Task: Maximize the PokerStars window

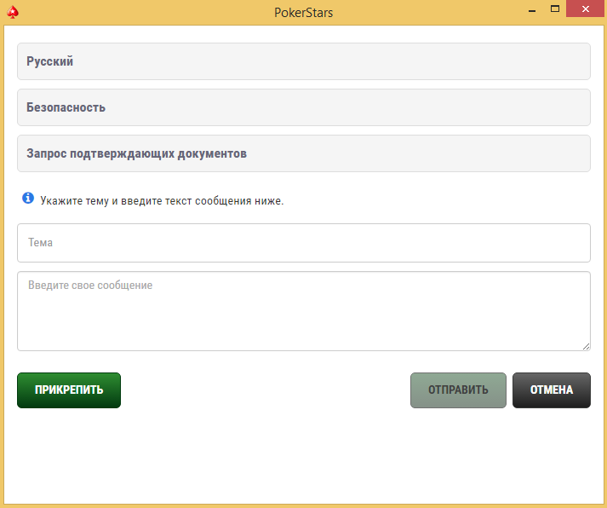Action: coord(555,9)
